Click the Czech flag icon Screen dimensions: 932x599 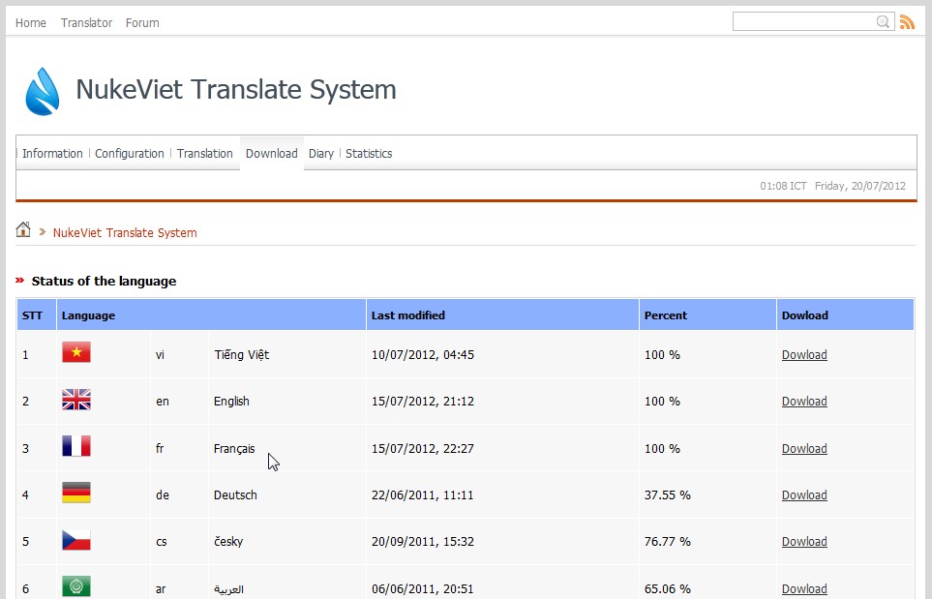pos(76,540)
